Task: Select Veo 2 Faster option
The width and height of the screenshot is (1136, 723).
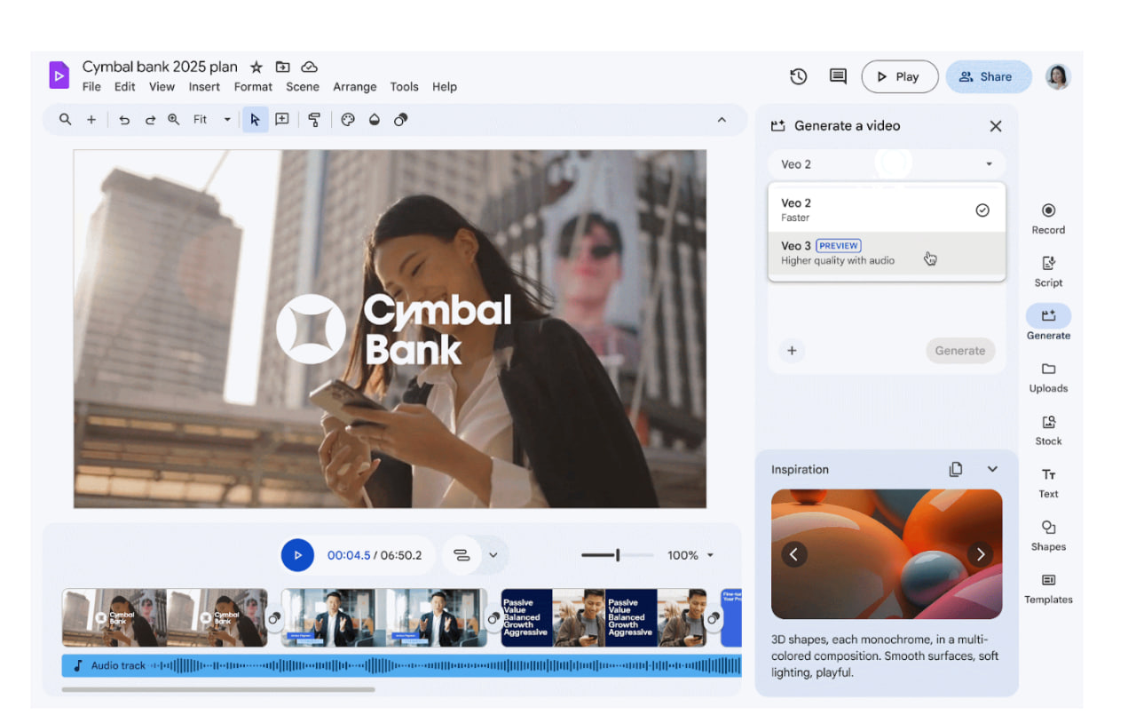Action: [887, 210]
